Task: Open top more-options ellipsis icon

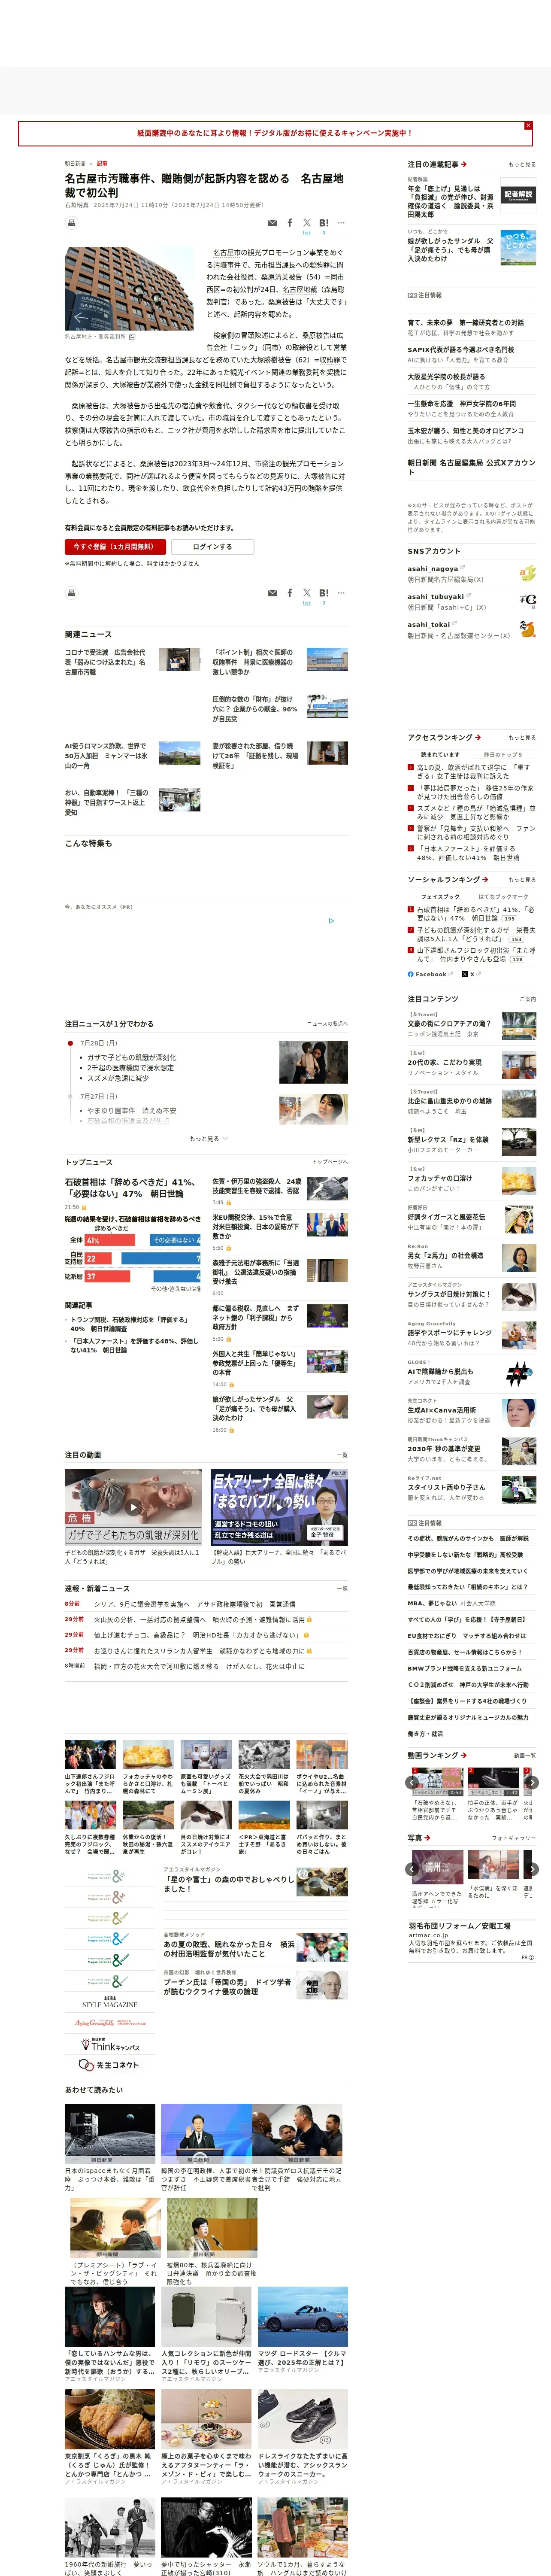Action: pos(341,223)
